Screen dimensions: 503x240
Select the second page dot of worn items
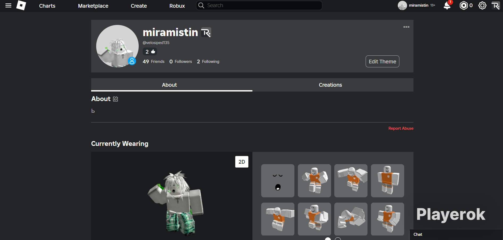coord(338,239)
